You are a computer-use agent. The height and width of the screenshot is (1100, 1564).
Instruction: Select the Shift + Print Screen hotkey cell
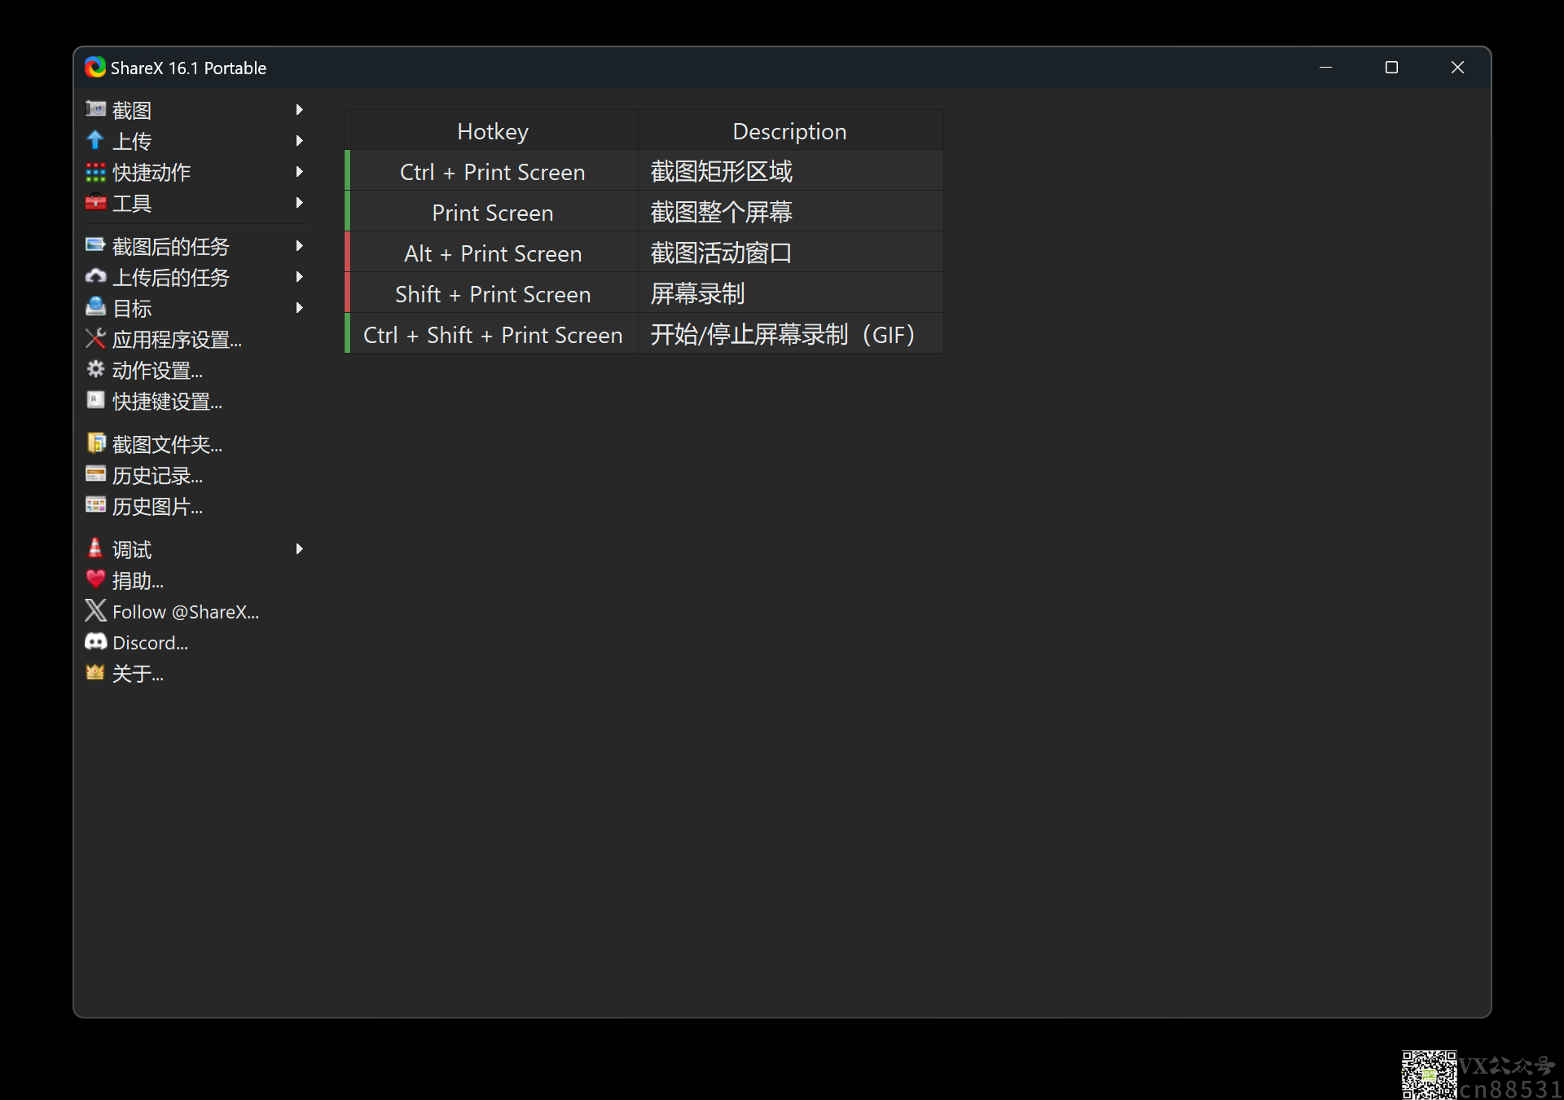493,293
